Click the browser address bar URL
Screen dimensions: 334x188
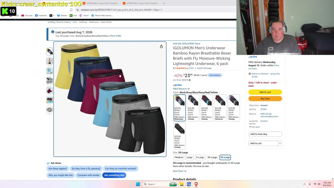[x=122, y=10]
